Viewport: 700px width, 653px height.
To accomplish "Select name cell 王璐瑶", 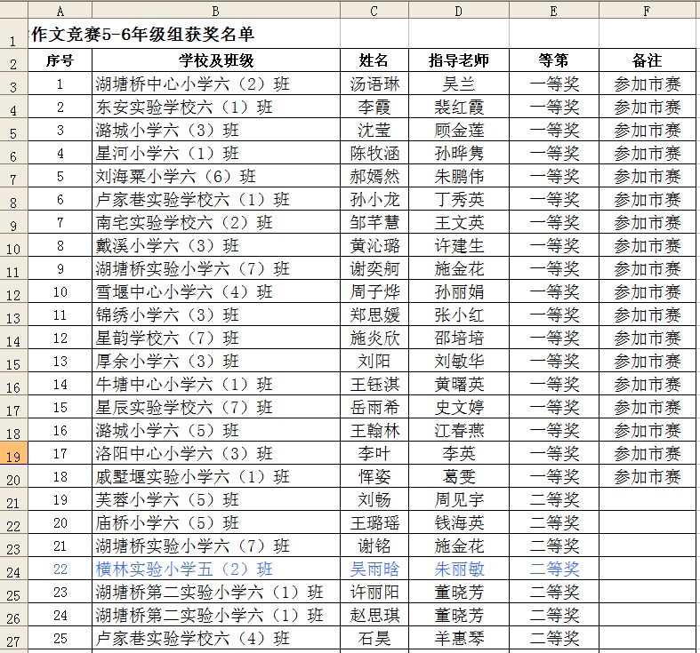I will click(x=374, y=522).
